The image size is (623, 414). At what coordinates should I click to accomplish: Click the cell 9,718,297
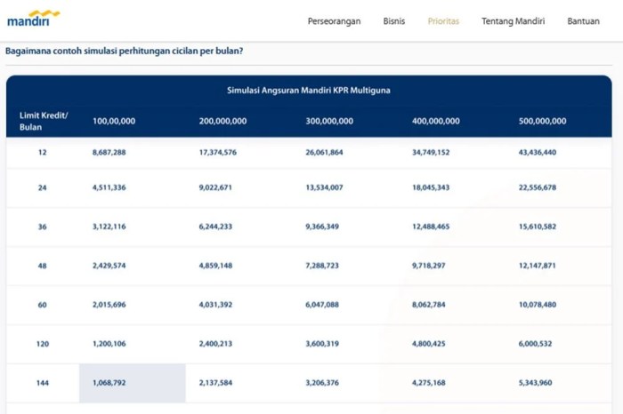point(428,266)
